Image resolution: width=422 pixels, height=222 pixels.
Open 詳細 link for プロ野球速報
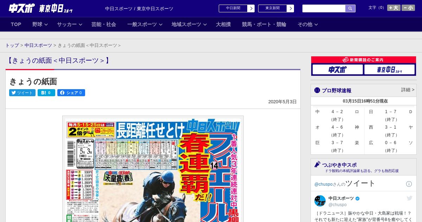click(408, 90)
